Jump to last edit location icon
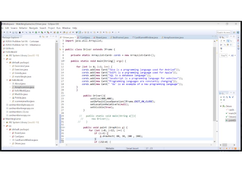Screen dimensions: 242x172 107,32
